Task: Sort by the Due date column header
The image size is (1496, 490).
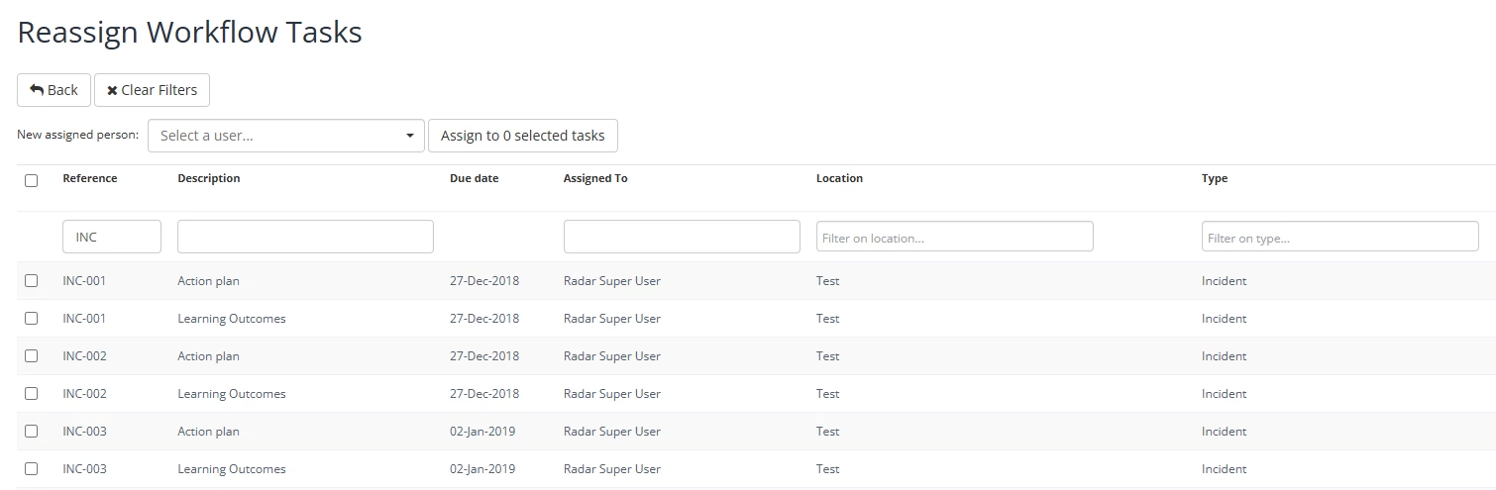Action: (475, 179)
